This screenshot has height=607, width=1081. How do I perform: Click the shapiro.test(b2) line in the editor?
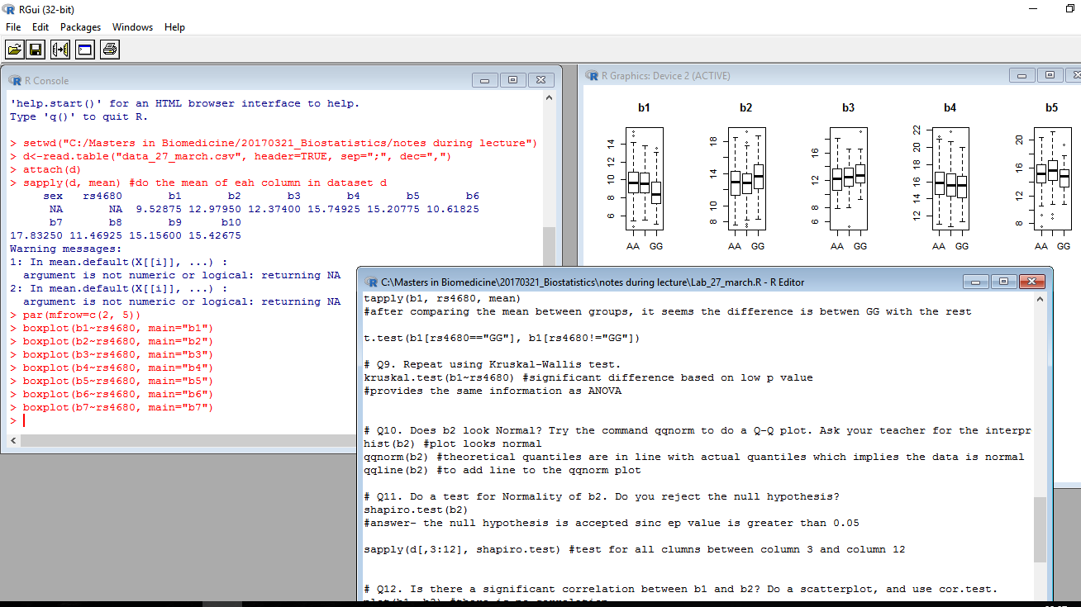click(x=416, y=510)
